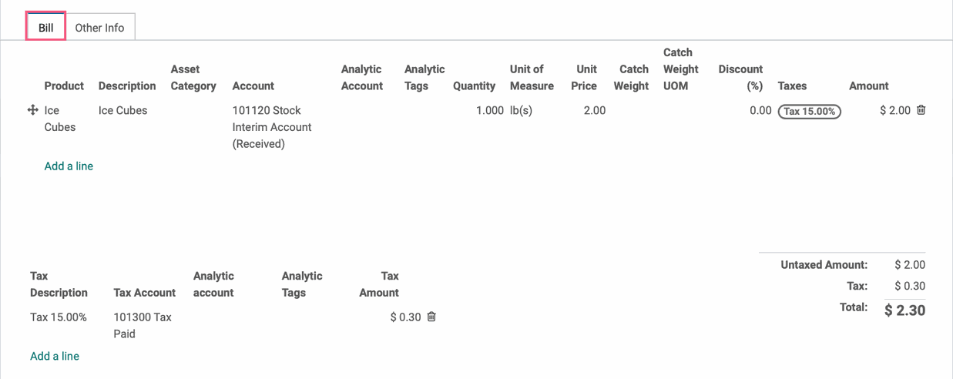Add a line under tax descriptions
Image resolution: width=953 pixels, height=379 pixels.
[55, 356]
